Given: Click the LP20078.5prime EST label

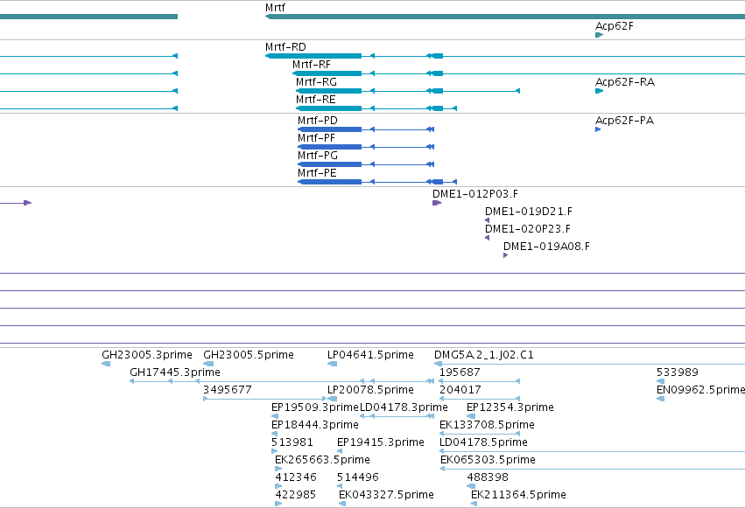Looking at the screenshot, I should click(370, 390).
